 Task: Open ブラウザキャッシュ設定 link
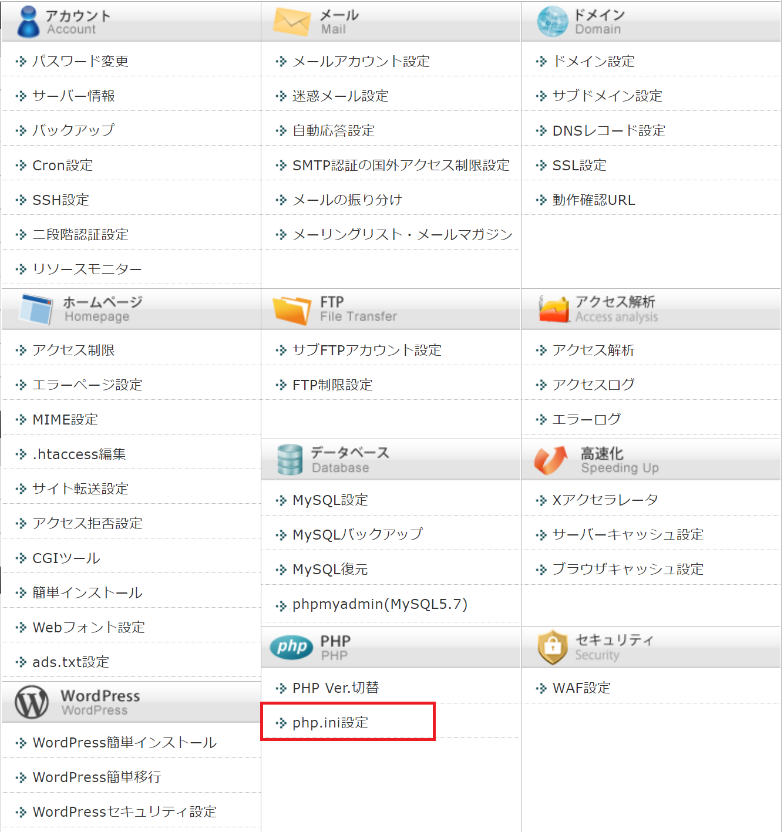click(628, 569)
